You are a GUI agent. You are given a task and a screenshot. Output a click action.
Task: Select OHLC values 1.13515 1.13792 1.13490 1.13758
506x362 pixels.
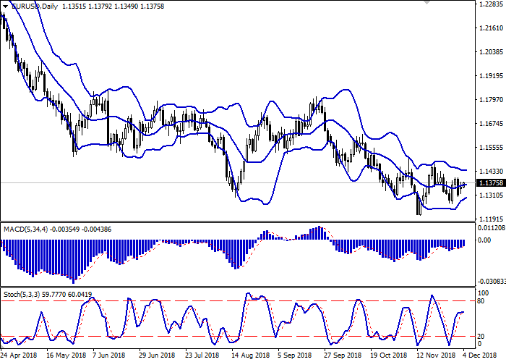point(113,6)
